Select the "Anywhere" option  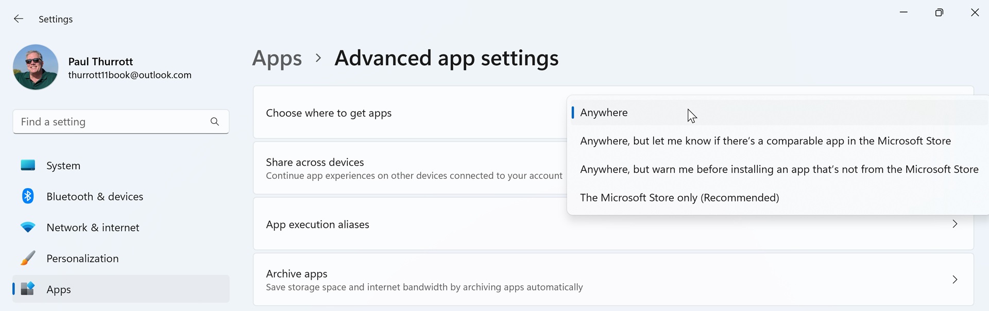point(604,113)
